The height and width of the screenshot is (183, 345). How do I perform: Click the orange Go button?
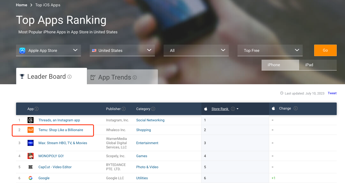point(325,50)
